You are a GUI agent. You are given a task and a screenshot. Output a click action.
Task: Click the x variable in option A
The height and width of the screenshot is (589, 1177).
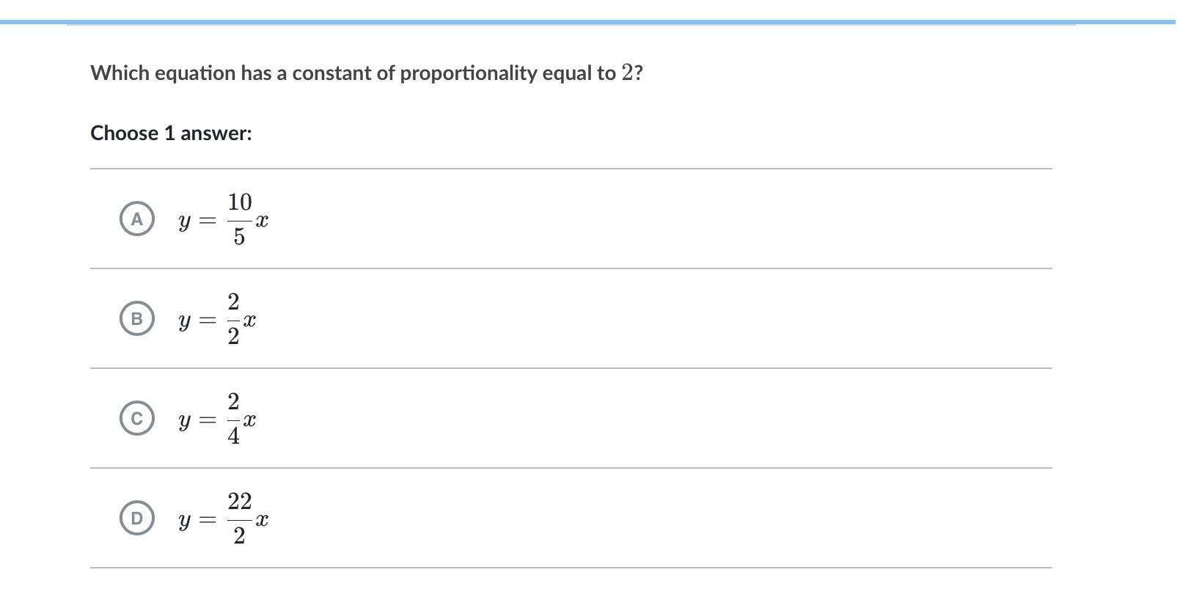(262, 220)
